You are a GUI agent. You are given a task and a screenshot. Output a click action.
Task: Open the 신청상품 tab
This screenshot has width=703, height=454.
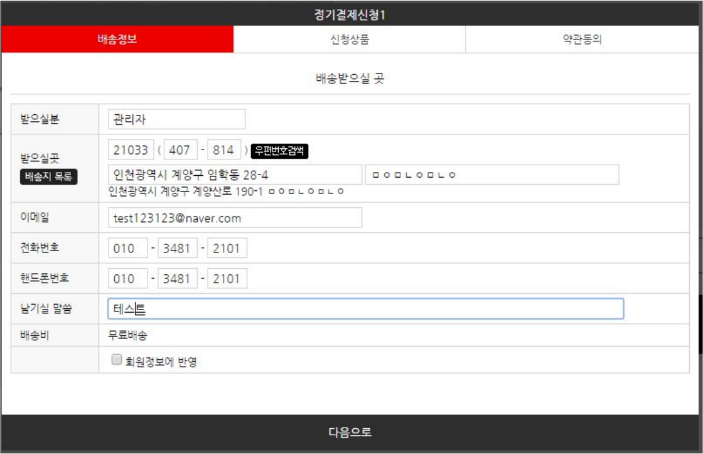coord(350,40)
